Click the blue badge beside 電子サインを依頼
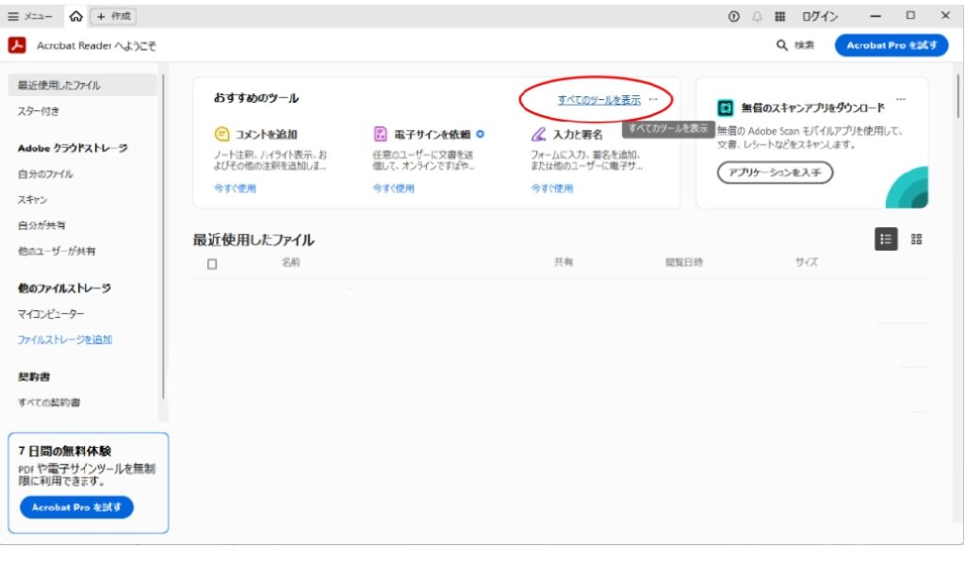 tap(480, 134)
